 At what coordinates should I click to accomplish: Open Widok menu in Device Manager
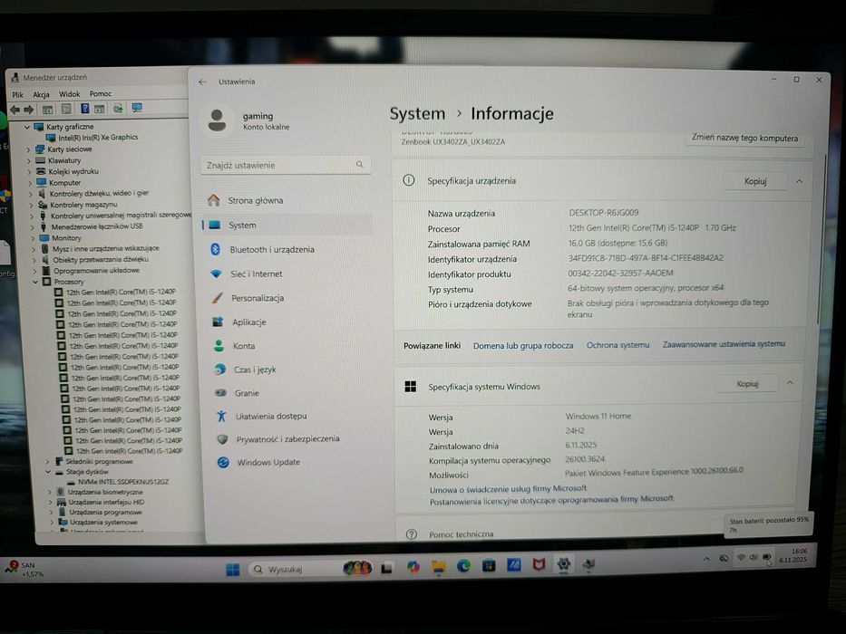point(69,94)
